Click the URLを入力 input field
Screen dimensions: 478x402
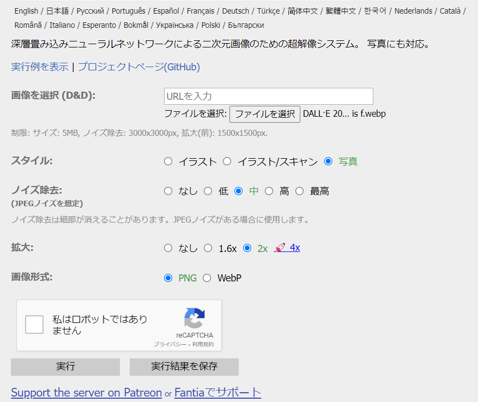268,96
